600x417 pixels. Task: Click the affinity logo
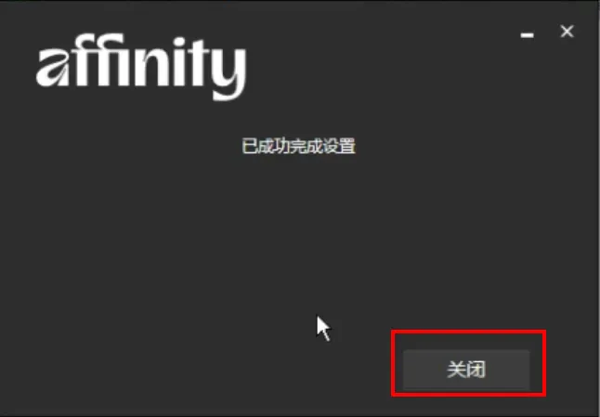pos(141,67)
